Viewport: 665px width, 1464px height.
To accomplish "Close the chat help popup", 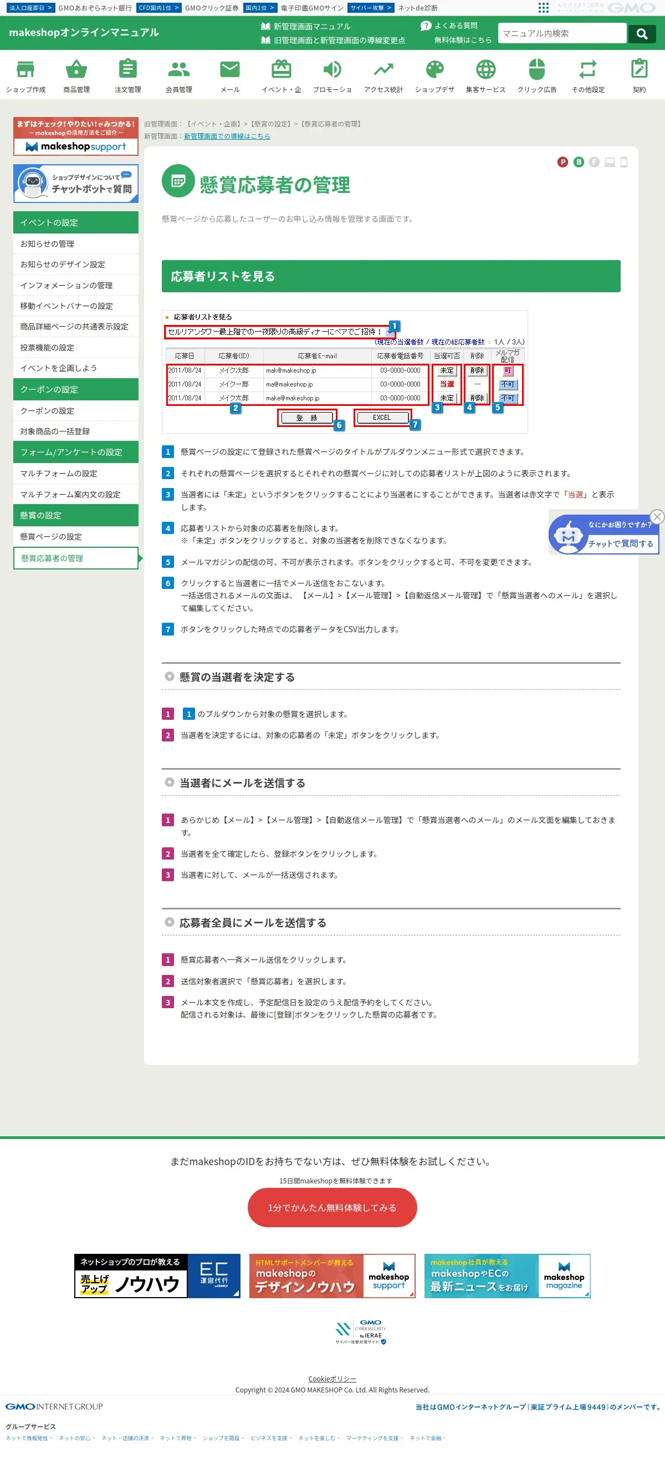I will (657, 517).
